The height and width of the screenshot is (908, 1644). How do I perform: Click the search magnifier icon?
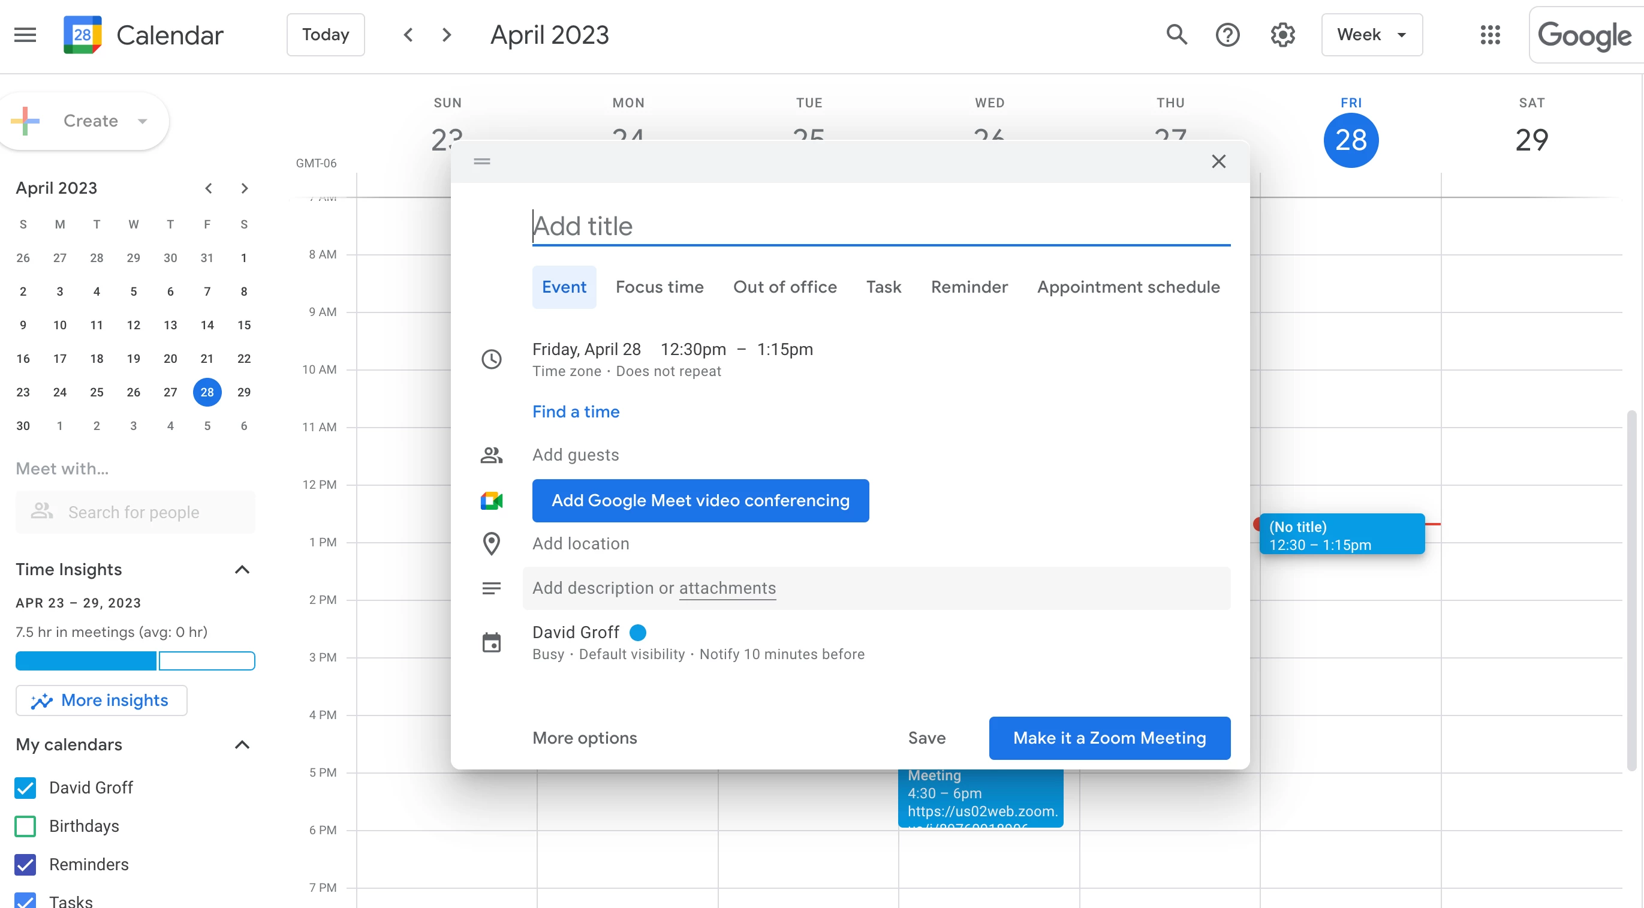pyautogui.click(x=1176, y=34)
